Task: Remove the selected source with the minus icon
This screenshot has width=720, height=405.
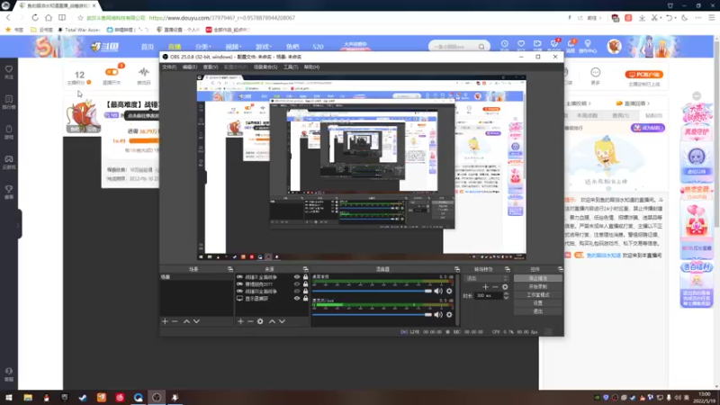Action: 250,321
